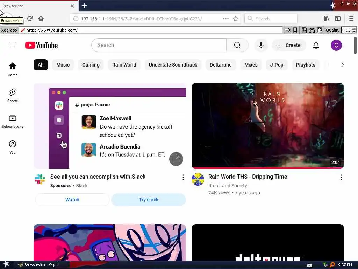Click the Browservice bookmark icon
This screenshot has width=358, height=269.
[x=295, y=30]
